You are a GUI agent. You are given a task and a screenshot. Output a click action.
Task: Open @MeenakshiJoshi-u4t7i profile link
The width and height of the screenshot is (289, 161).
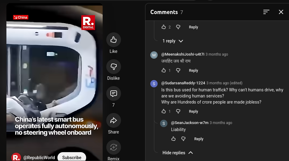click(x=183, y=54)
